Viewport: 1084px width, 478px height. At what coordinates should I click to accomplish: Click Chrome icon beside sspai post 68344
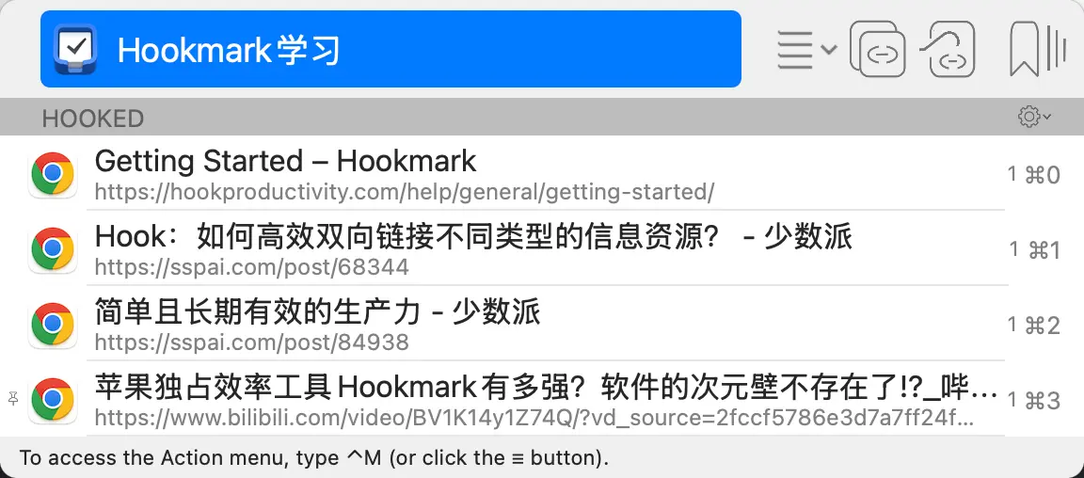pyautogui.click(x=53, y=249)
